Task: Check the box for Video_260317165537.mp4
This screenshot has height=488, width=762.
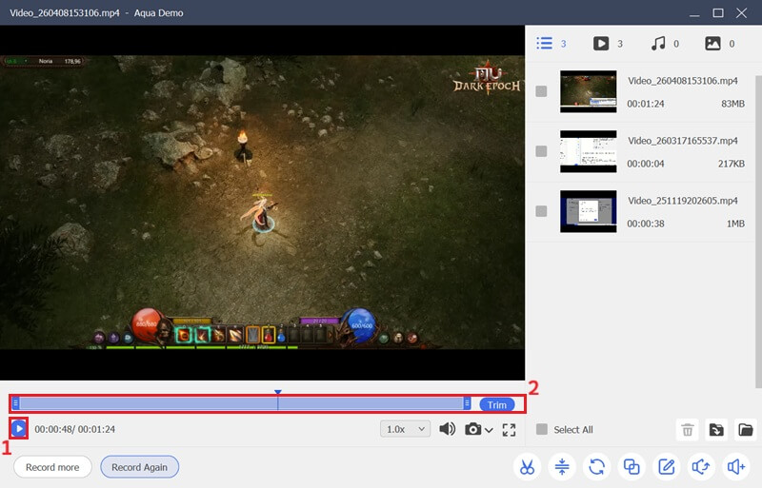Action: (541, 151)
